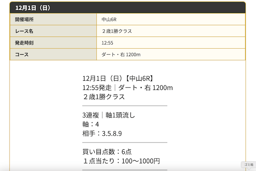The width and height of the screenshot is (256, 171).
Task: Click the 12:55 start time value
Action: point(107,43)
